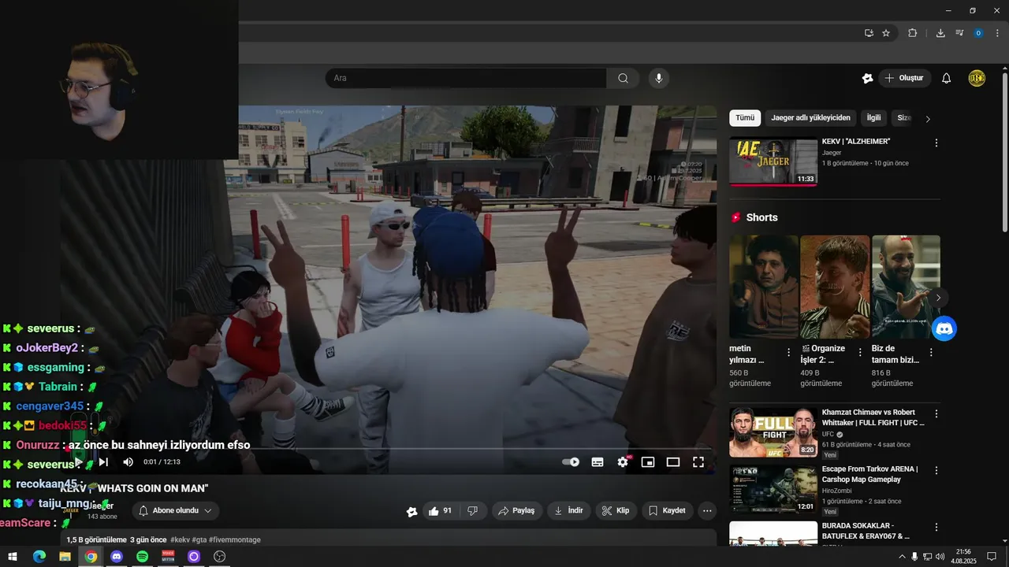Screen dimensions: 1009x567
Task: Click the YouTube search field Ara
Action: 466,78
